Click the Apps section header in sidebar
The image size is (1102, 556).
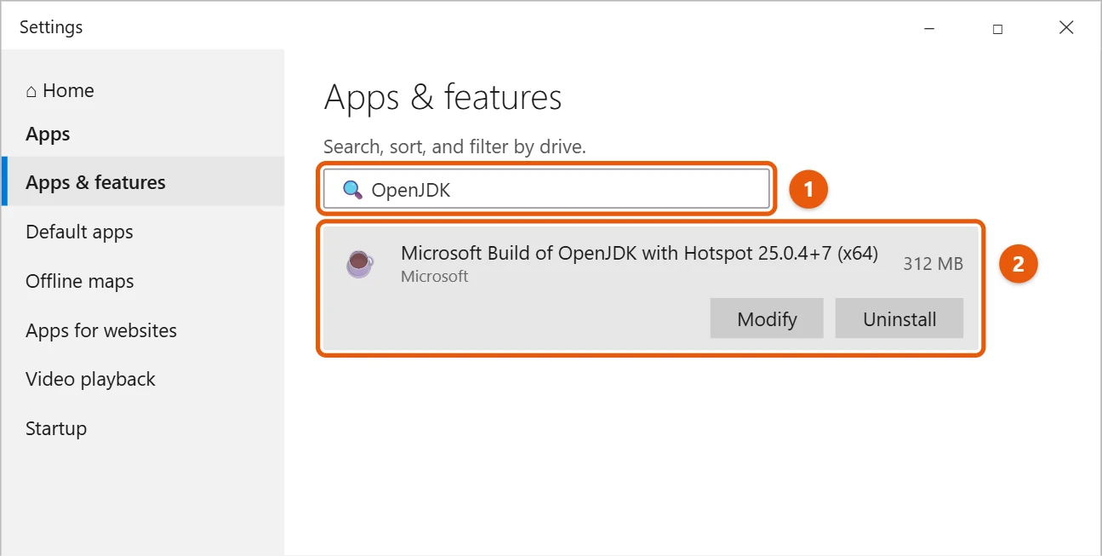[x=48, y=134]
